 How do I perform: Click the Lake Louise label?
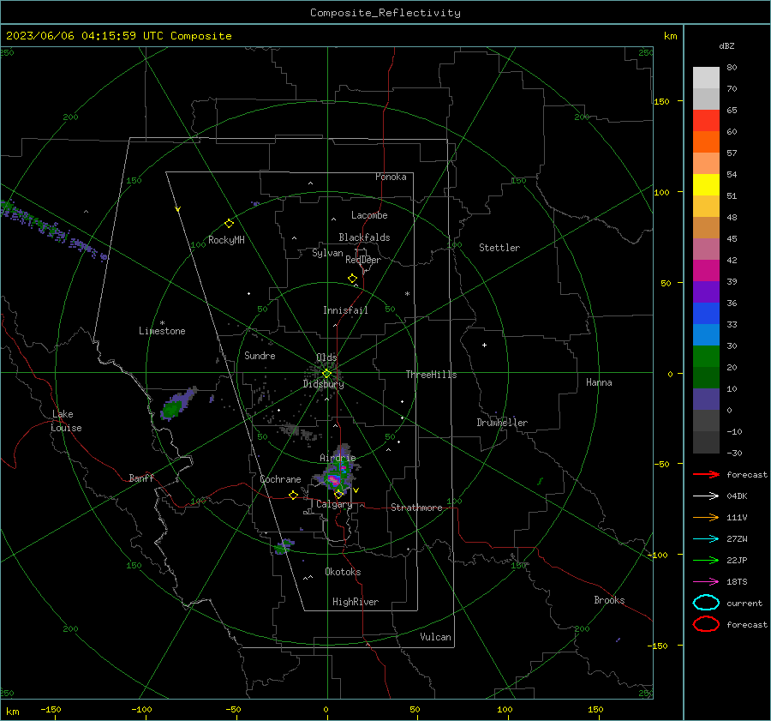(66, 421)
